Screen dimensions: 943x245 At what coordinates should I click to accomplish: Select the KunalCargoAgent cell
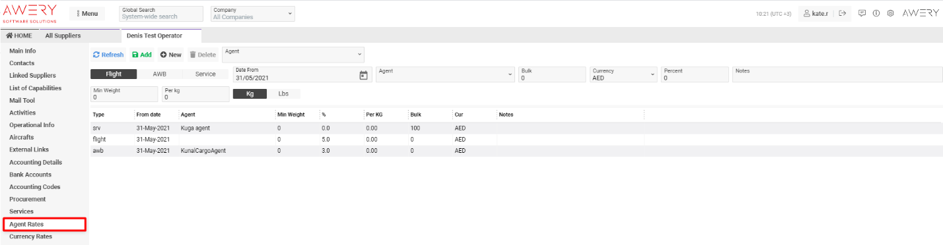[203, 150]
